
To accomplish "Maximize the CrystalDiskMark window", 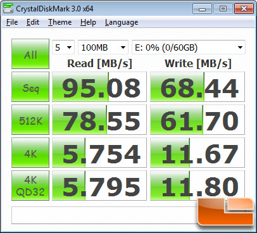I will coord(223,9).
